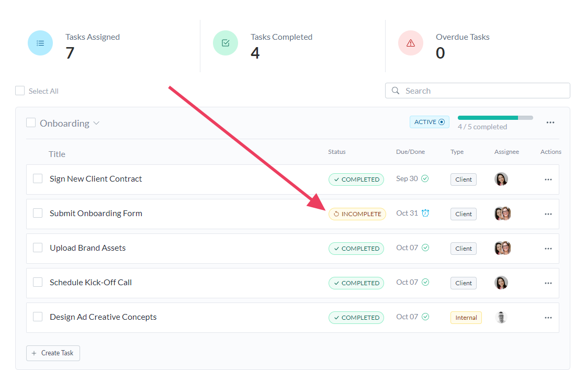Tick the checkbox for Sign New Client Contract
This screenshot has height=370, width=586.
(x=38, y=178)
